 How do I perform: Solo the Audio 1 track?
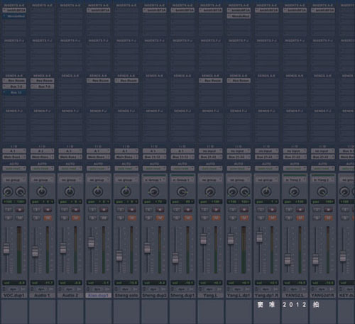click(36, 218)
